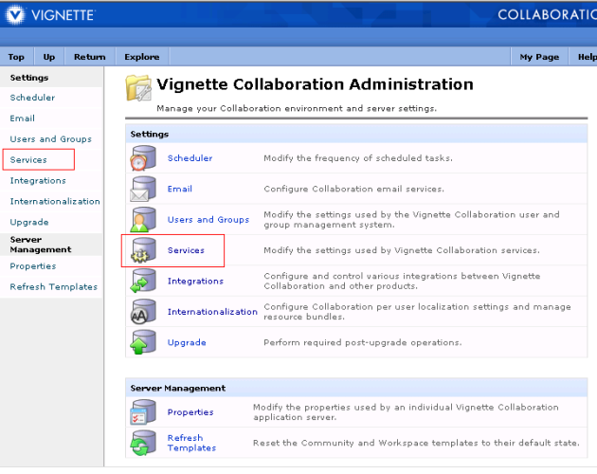Click 'Manage your Collaboration environment' subtitle text
The height and width of the screenshot is (474, 597).
click(x=297, y=109)
